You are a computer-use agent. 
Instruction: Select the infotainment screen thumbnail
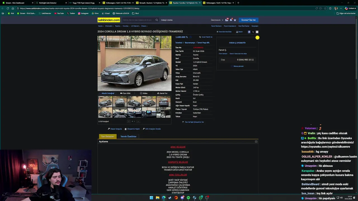[x=149, y=113]
